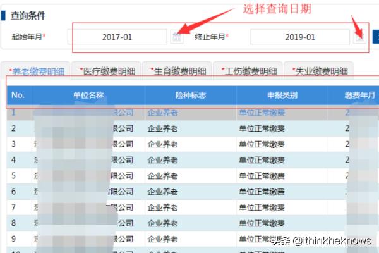Select 企业养老 cell in row 5
The height and width of the screenshot is (253, 379).
click(x=191, y=176)
